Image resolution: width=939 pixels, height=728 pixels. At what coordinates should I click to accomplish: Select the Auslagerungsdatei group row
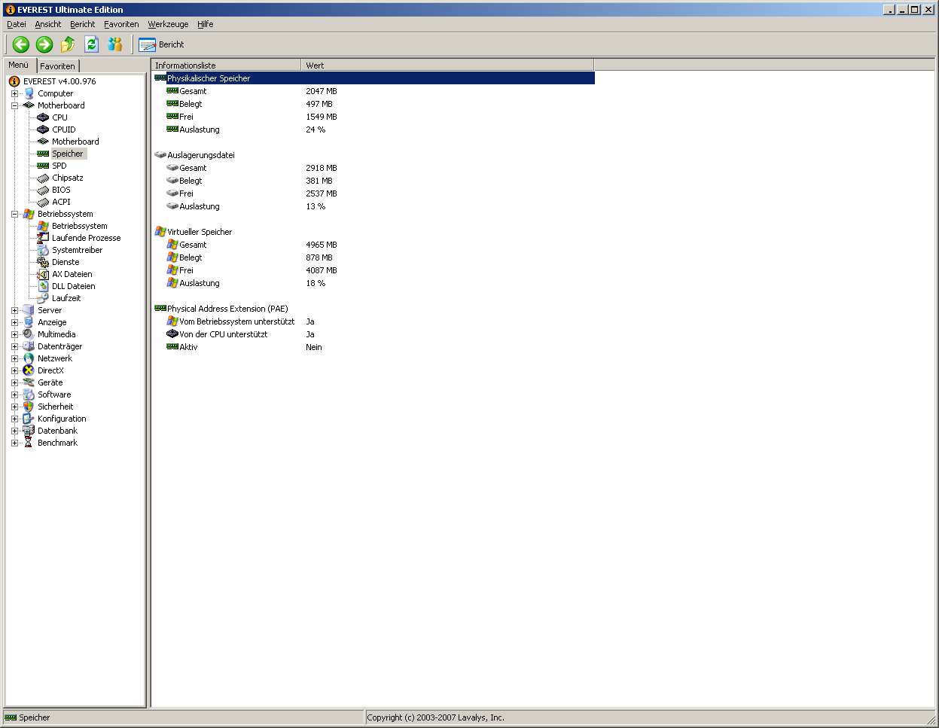201,155
